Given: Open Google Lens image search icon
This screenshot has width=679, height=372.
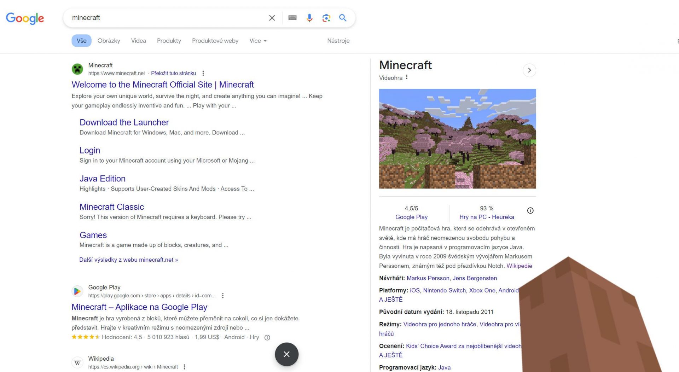Looking at the screenshot, I should tap(326, 18).
